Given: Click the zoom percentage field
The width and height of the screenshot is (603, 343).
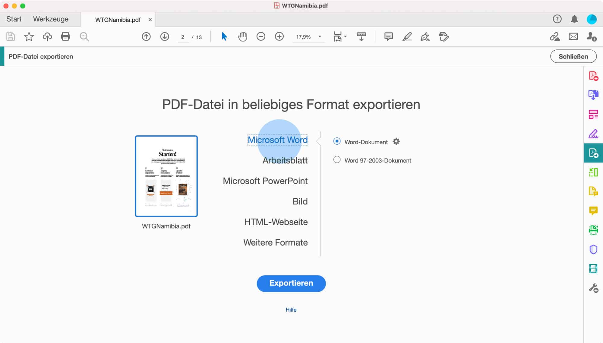Looking at the screenshot, I should pyautogui.click(x=303, y=37).
